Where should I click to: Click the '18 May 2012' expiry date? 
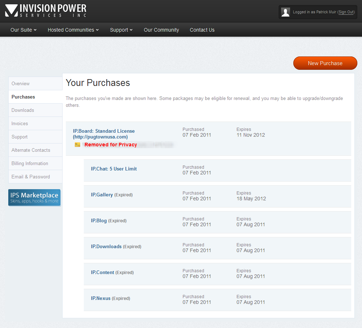(x=251, y=199)
